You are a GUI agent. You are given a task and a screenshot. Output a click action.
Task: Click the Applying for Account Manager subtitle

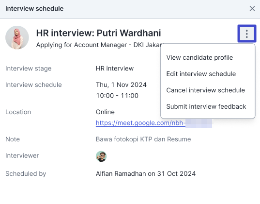(x=99, y=45)
